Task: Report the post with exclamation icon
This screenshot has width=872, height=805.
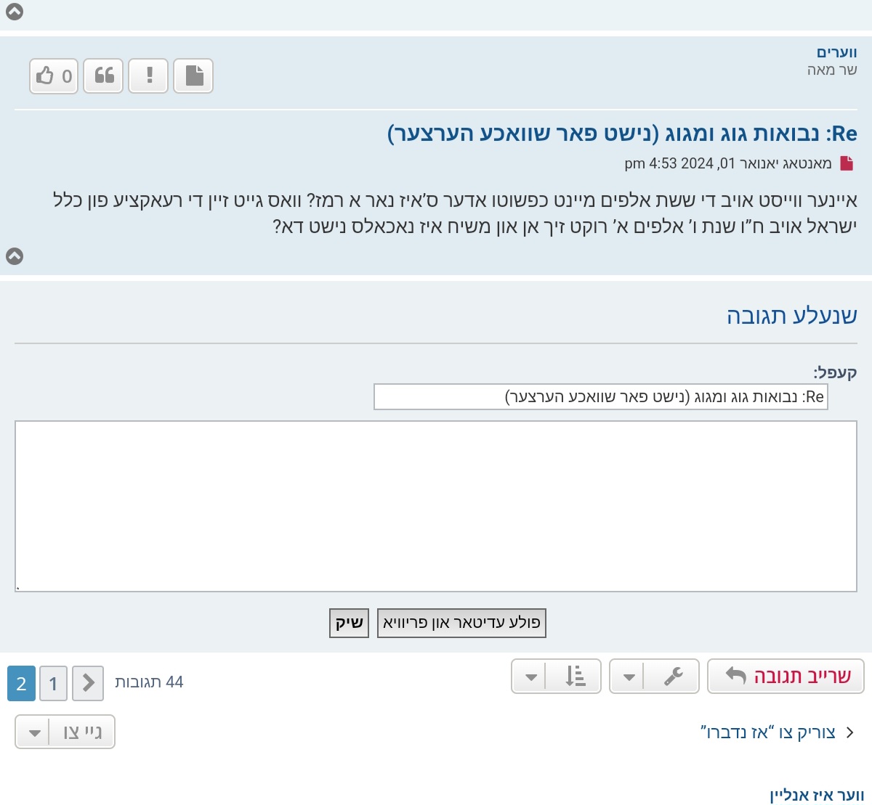Action: [149, 76]
